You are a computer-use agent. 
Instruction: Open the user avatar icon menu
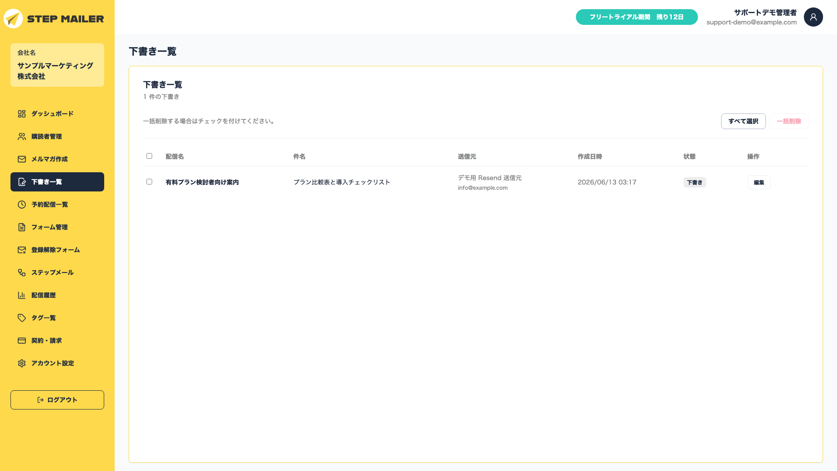pyautogui.click(x=813, y=17)
